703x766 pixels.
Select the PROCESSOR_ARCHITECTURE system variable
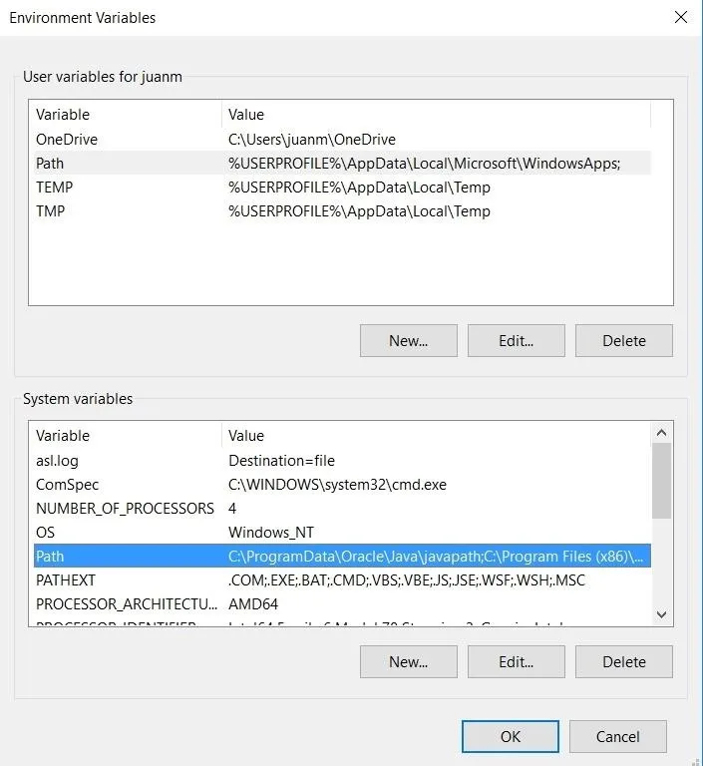click(x=342, y=603)
